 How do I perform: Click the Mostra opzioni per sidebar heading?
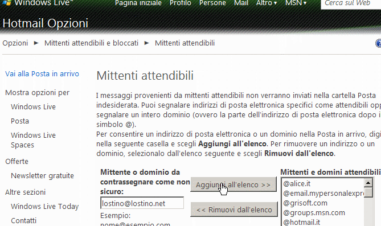point(37,92)
